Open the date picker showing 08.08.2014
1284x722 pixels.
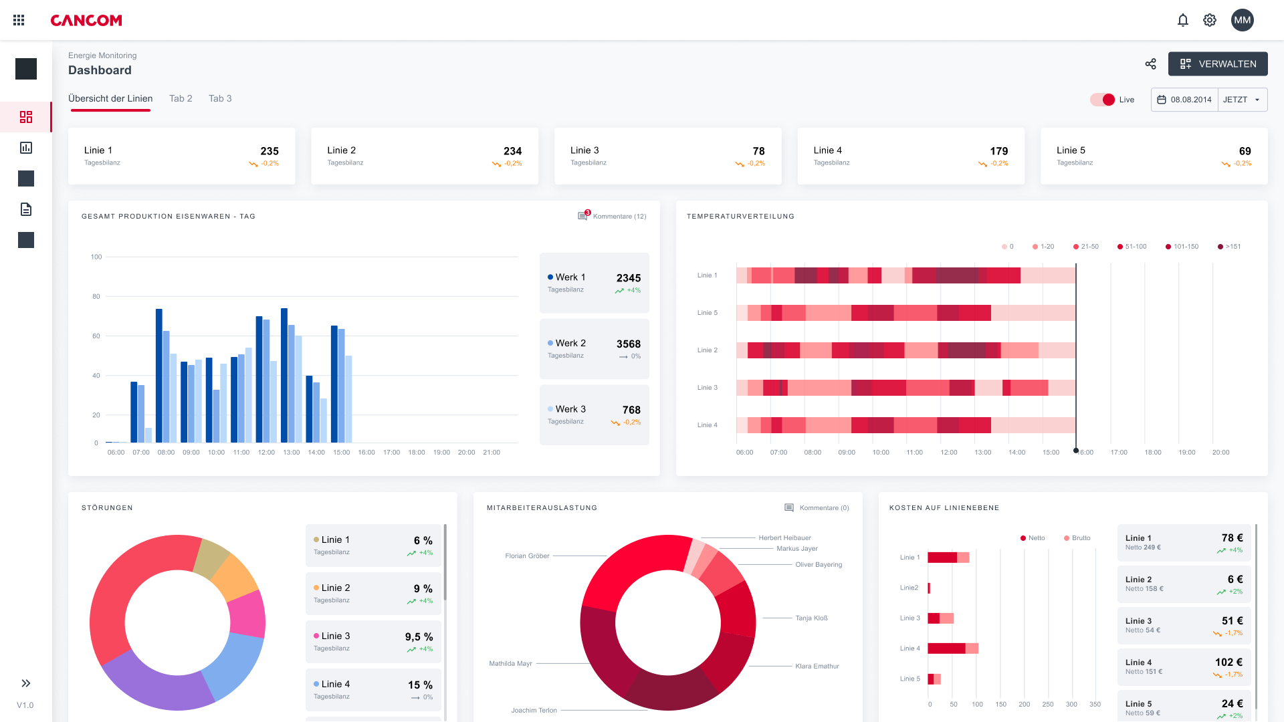pos(1184,99)
